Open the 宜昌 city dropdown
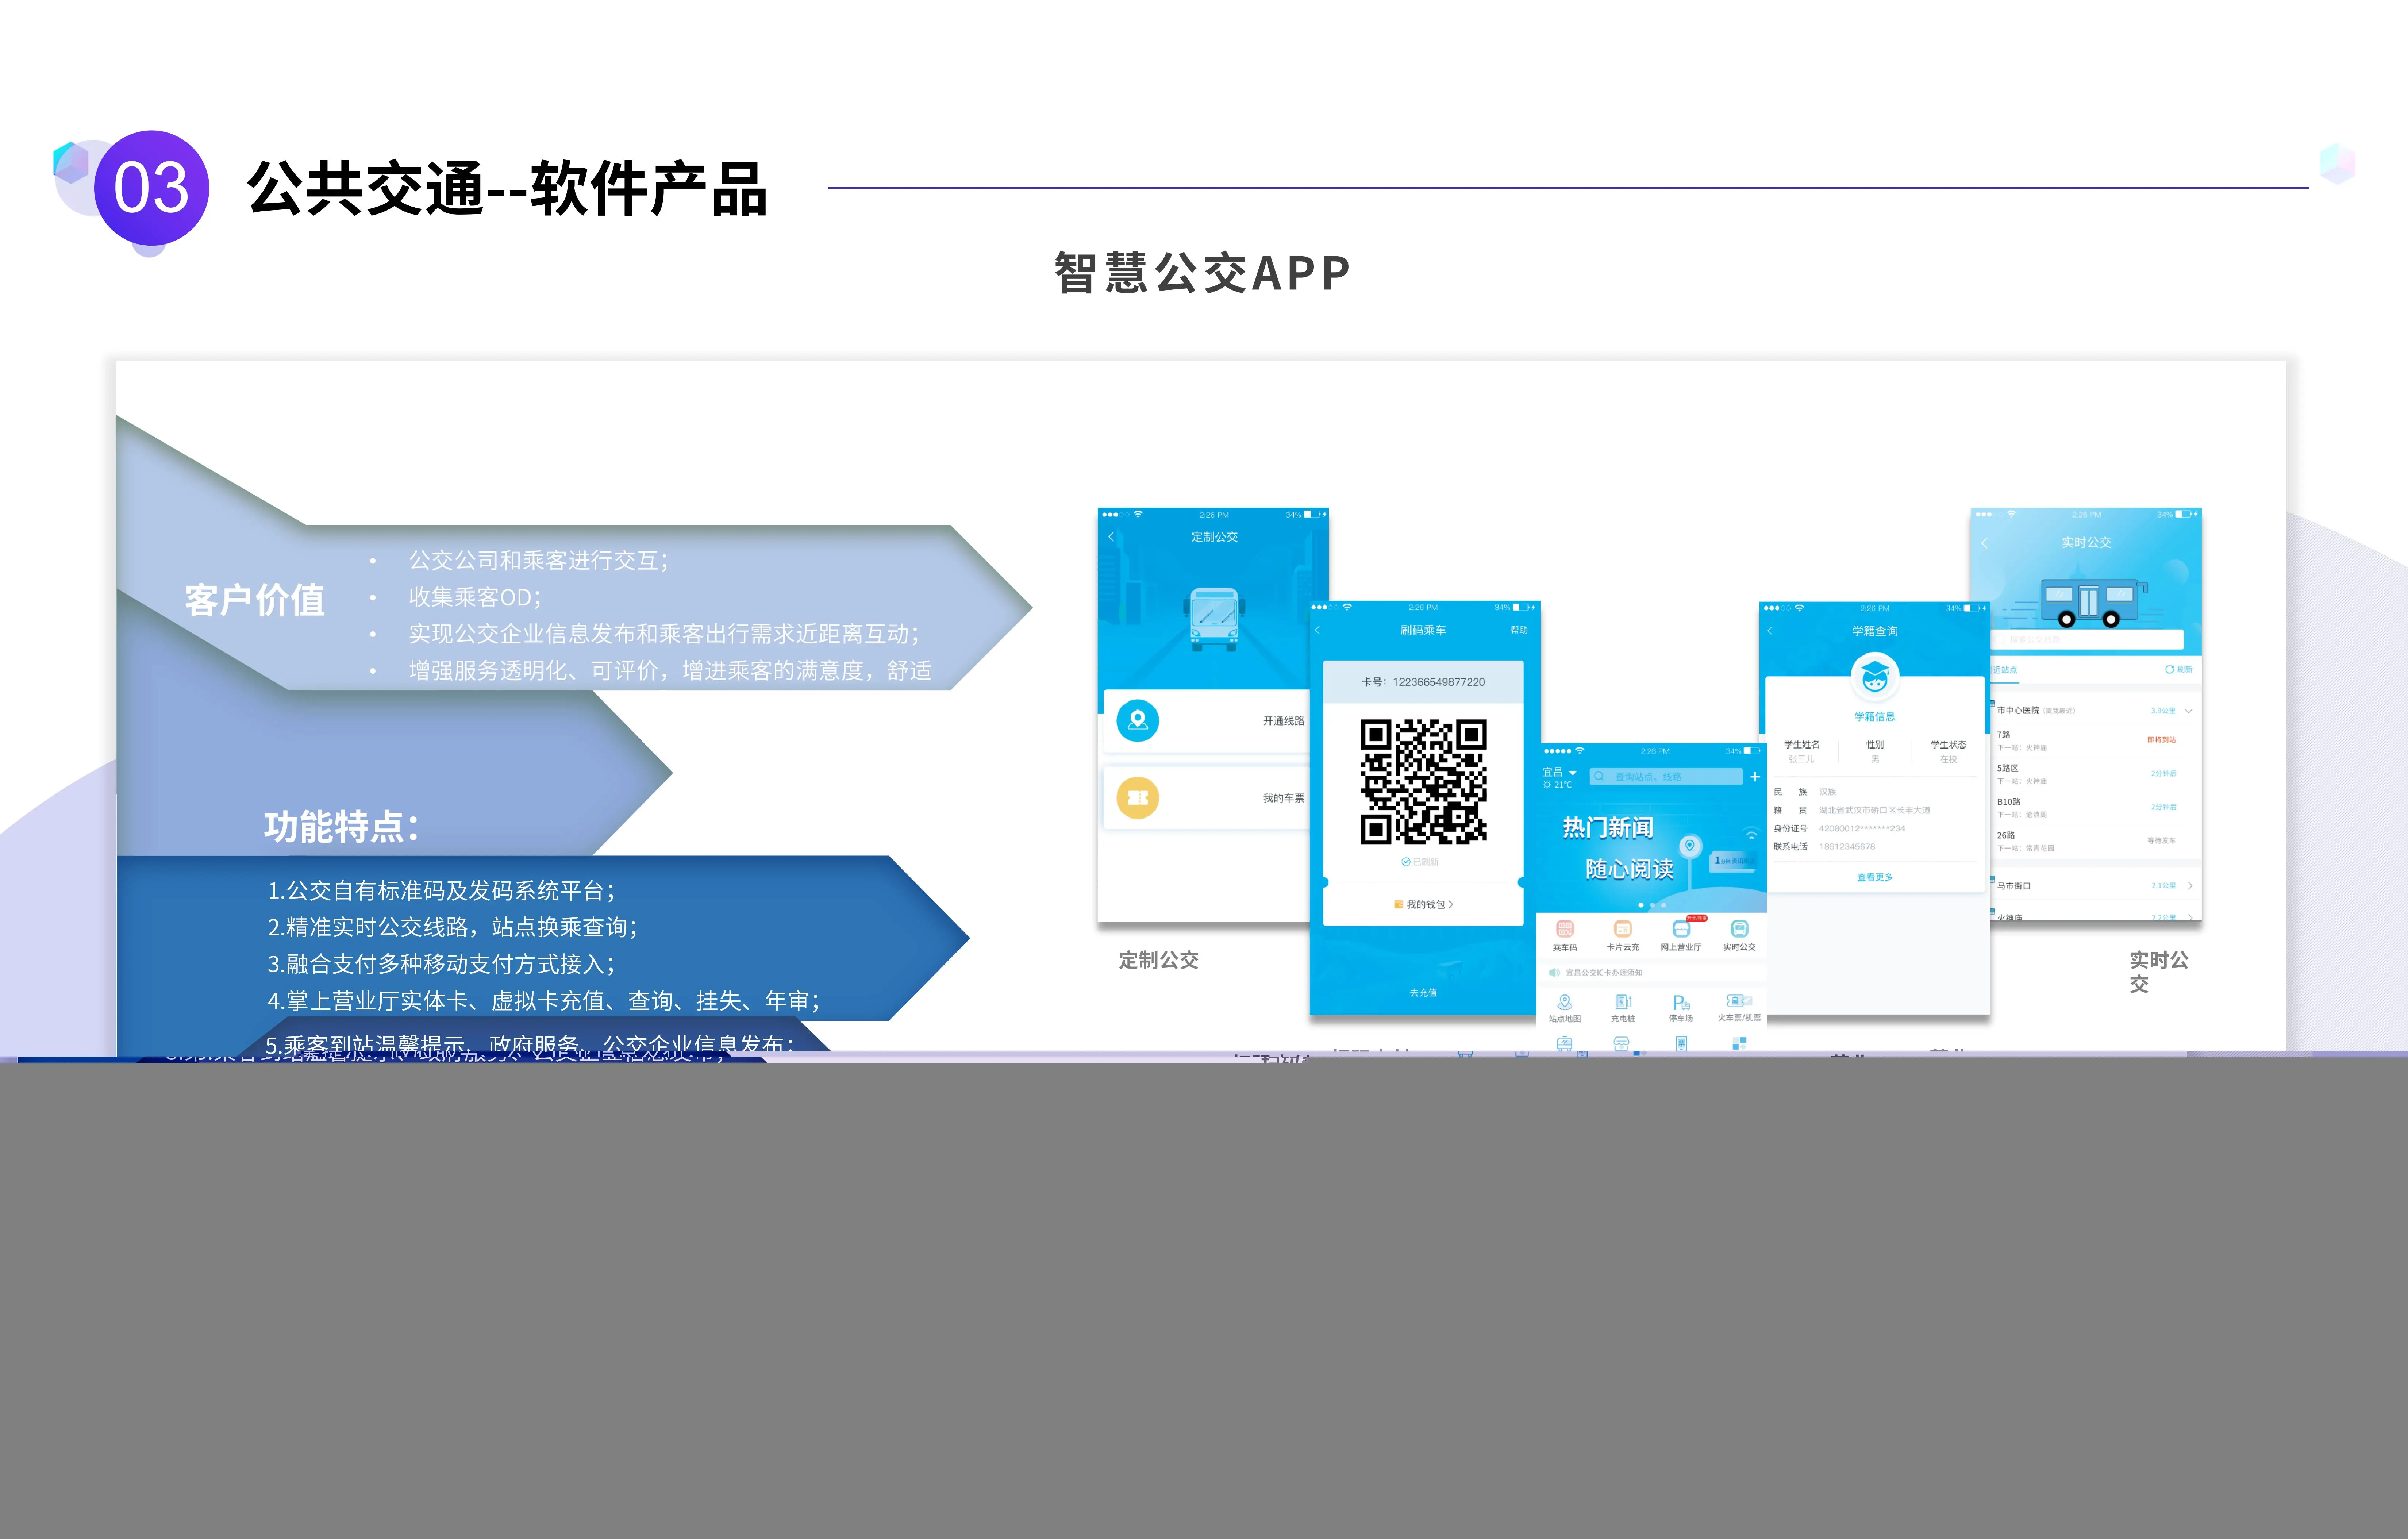 tap(1559, 772)
